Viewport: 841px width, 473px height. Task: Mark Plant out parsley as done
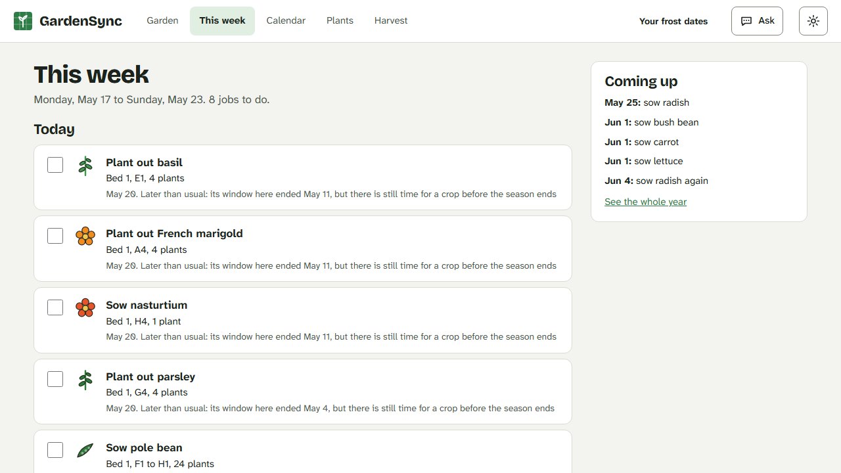[55, 379]
